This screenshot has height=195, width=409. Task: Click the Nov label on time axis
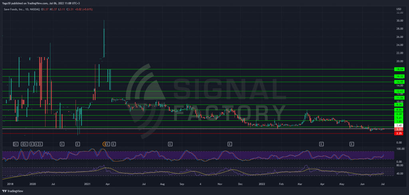(x=220, y=184)
